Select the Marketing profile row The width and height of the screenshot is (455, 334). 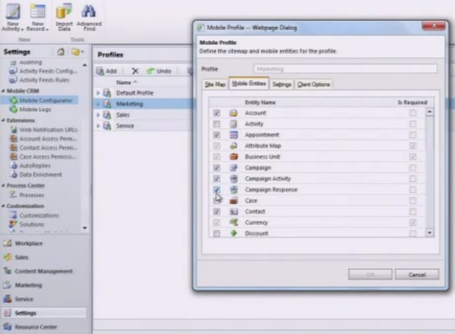[143, 104]
